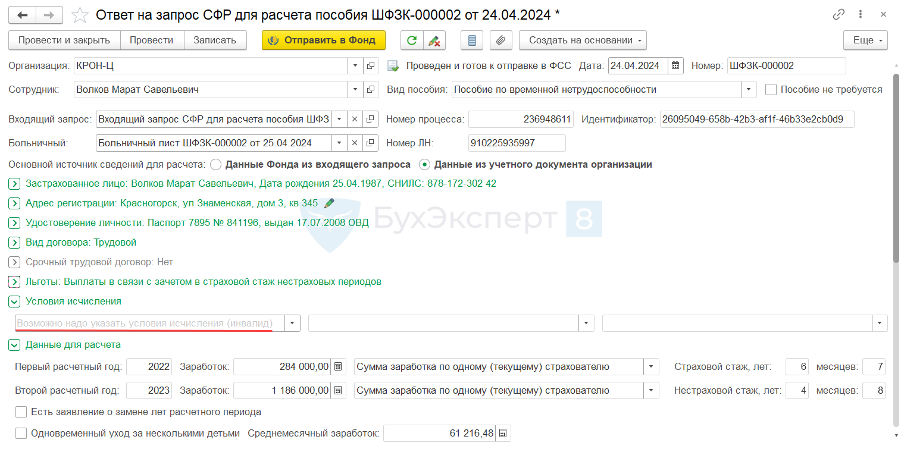Click the Провести button
The image size is (901, 452).
coord(152,40)
